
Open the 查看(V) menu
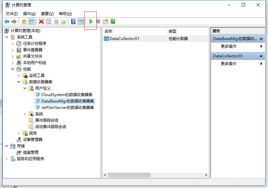(47, 14)
